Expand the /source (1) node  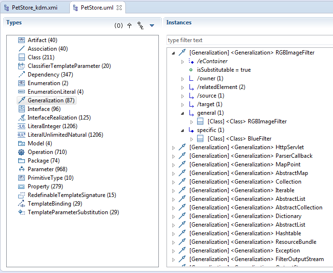click(182, 96)
